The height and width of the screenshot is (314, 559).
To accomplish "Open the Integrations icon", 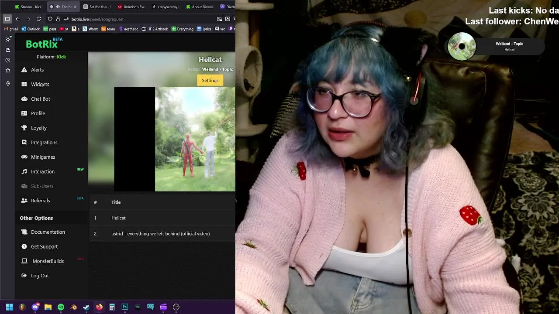I will [24, 143].
